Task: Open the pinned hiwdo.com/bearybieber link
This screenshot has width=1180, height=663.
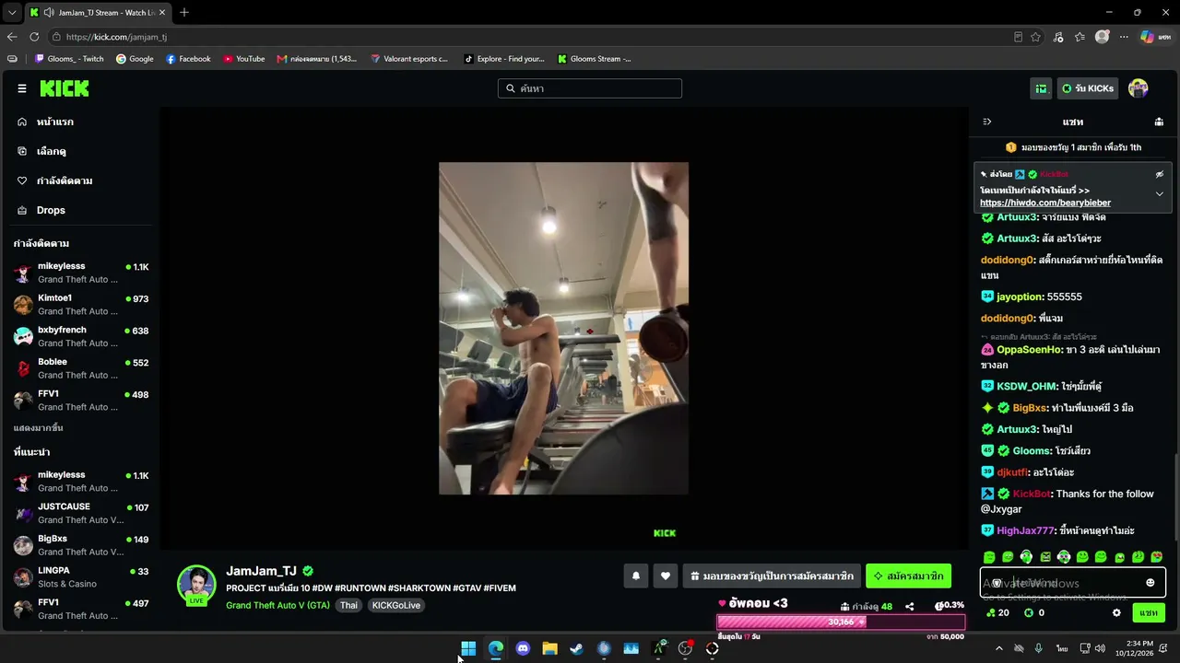Action: point(1045,203)
